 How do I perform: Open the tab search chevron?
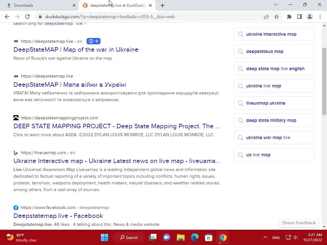click(276, 4)
